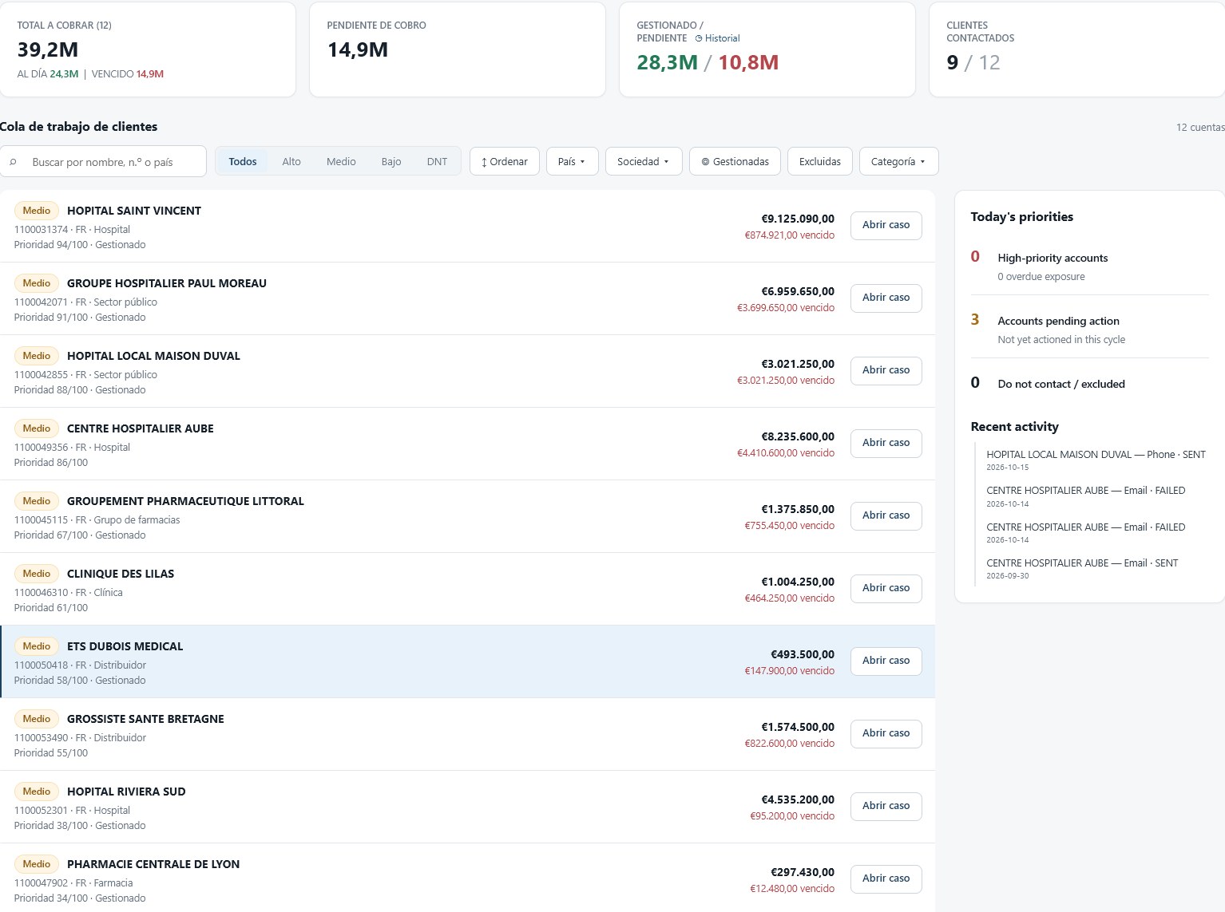Click the €1.375.850,00 total amount
This screenshot has width=1225, height=912.
798,509
